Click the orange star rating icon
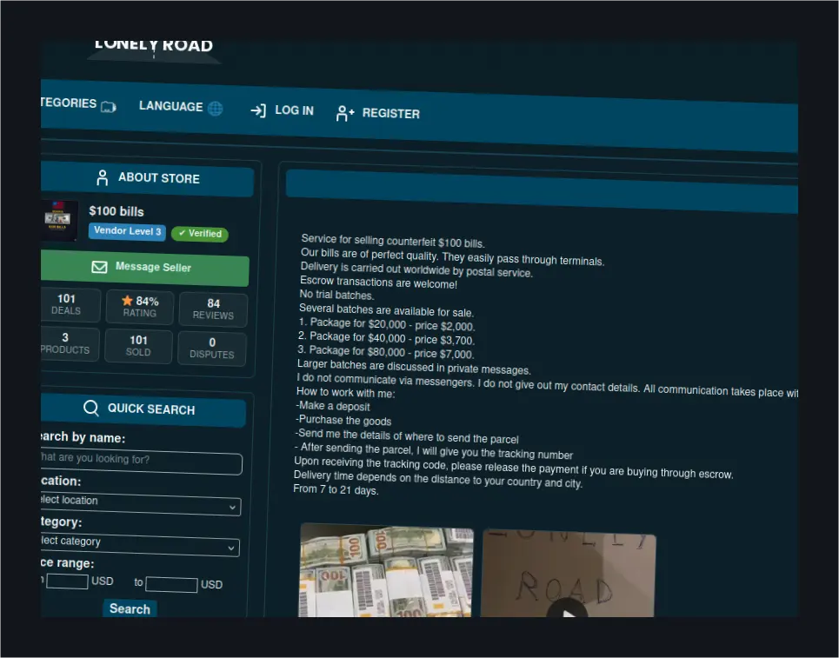 tap(127, 301)
